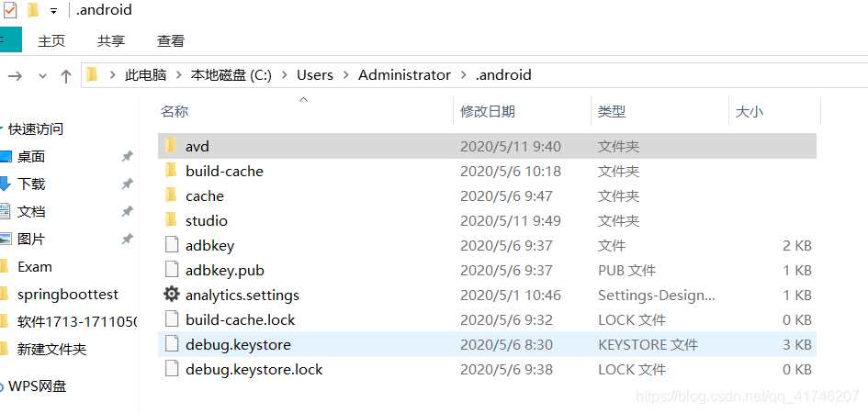Screen dimensions: 868x413
Task: Click the pin icon beside 桌面
Action: (128, 157)
